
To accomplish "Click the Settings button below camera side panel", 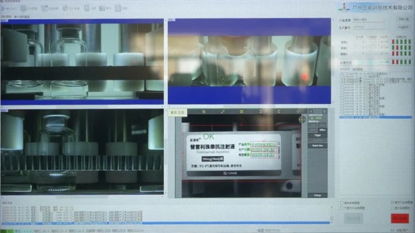I will (317, 195).
